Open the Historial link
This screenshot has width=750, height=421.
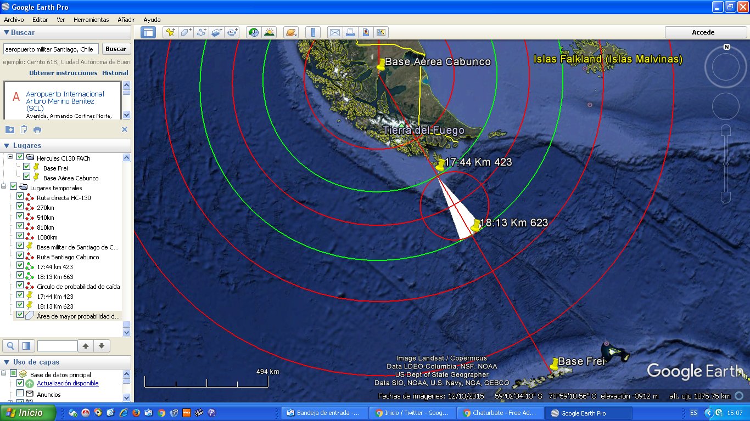coord(115,73)
